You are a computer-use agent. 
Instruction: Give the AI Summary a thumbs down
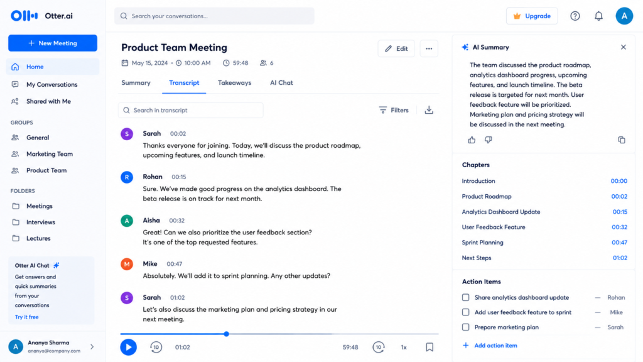pyautogui.click(x=488, y=140)
